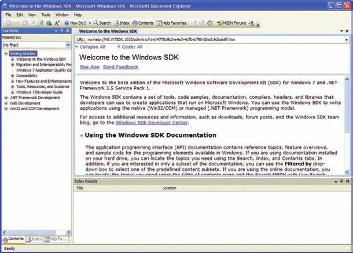The image size is (353, 253).
Task: Select the Welcome to the Windows SDK document tab
Action: (108, 31)
